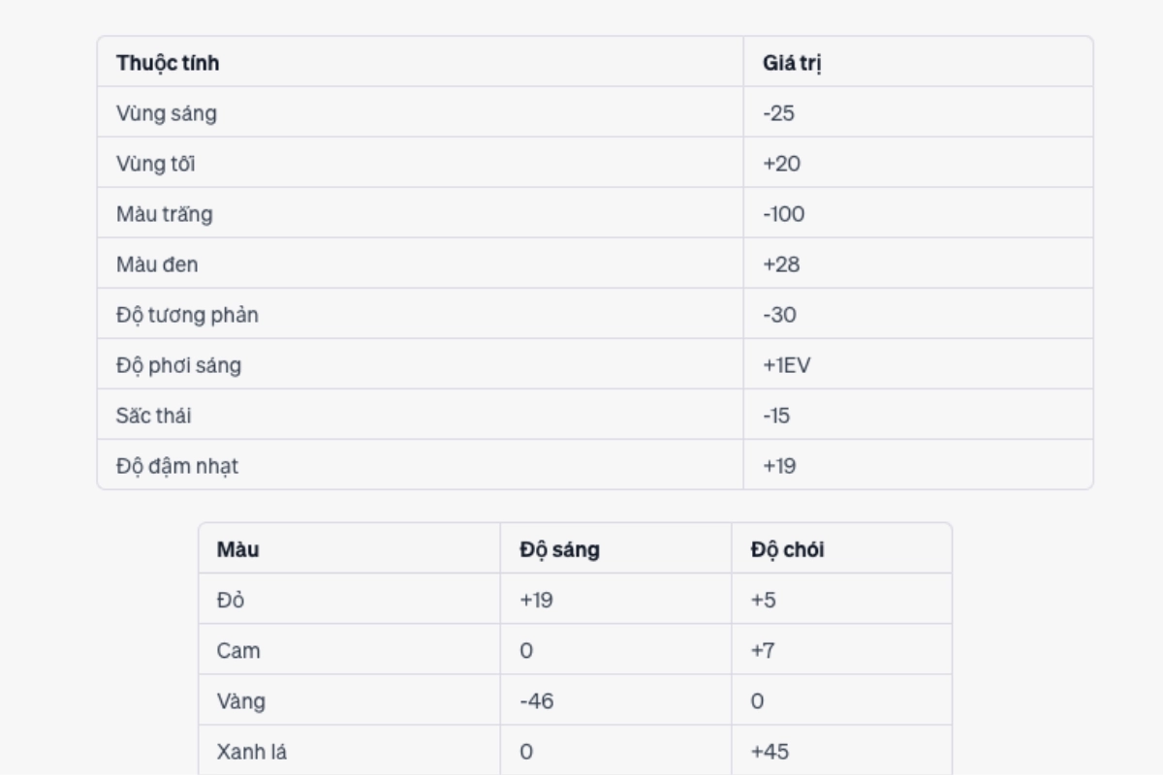Select the "Độ tương phản" attribute cell

(x=187, y=315)
